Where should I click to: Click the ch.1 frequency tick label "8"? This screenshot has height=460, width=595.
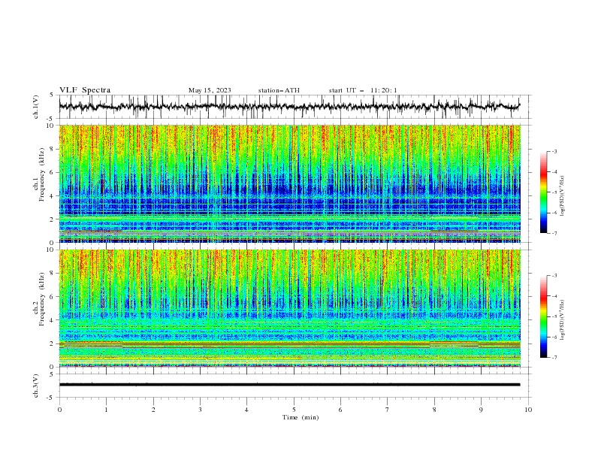pos(53,149)
